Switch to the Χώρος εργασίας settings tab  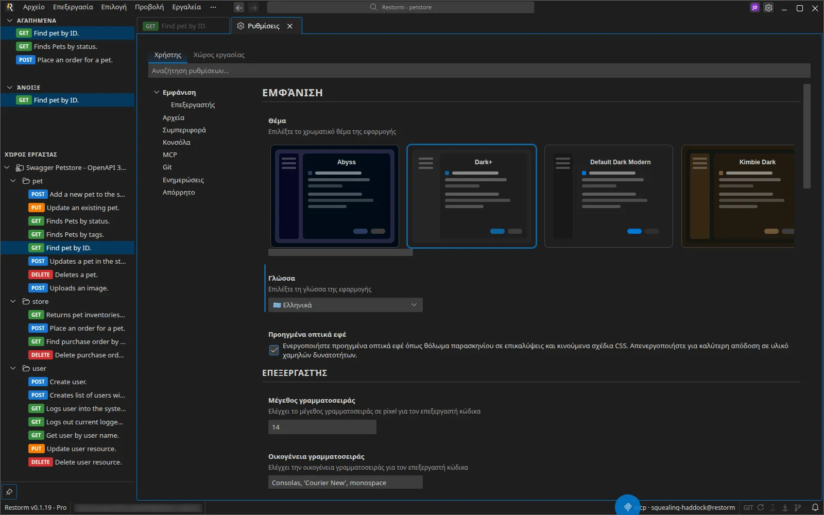pos(219,55)
